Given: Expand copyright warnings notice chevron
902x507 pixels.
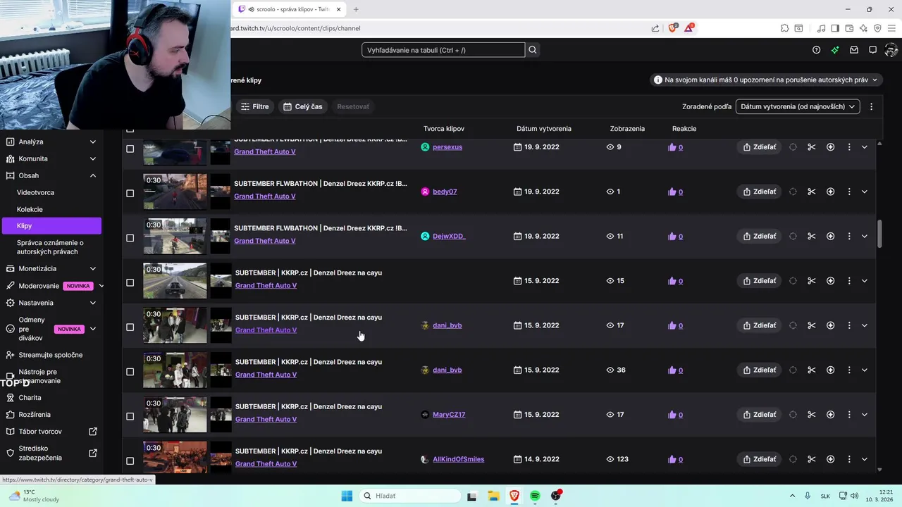Looking at the screenshot, I should 875,80.
